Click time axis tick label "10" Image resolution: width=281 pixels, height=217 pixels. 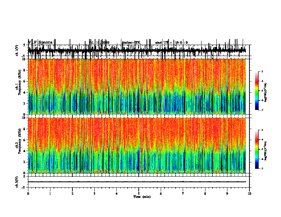249,194
